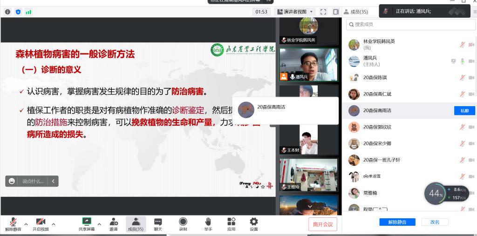This screenshot has height=236, width=477.
Task: Raise hand using the 举手 icon
Action: click(208, 224)
